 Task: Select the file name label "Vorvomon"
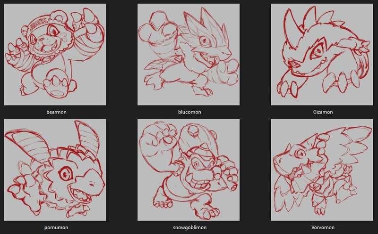pos(323,227)
